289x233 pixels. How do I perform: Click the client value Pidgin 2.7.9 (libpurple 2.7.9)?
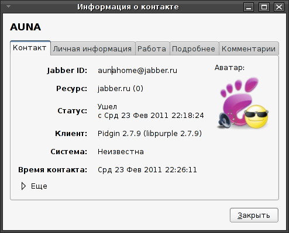pos(150,134)
